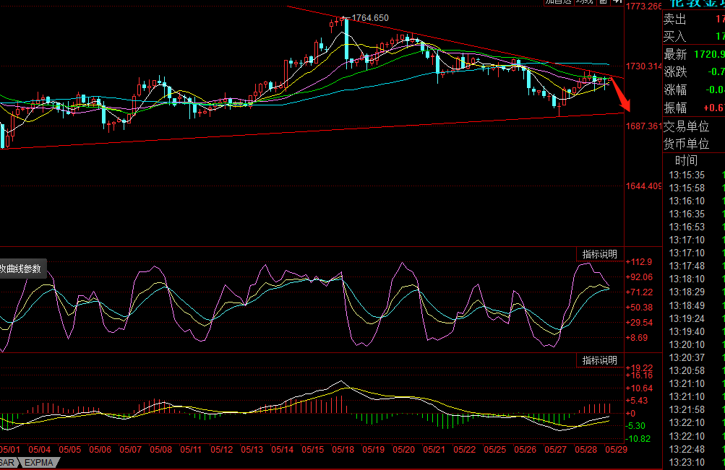Select the 买入 buy quote label
Screen dimensions: 725x470
click(x=675, y=37)
